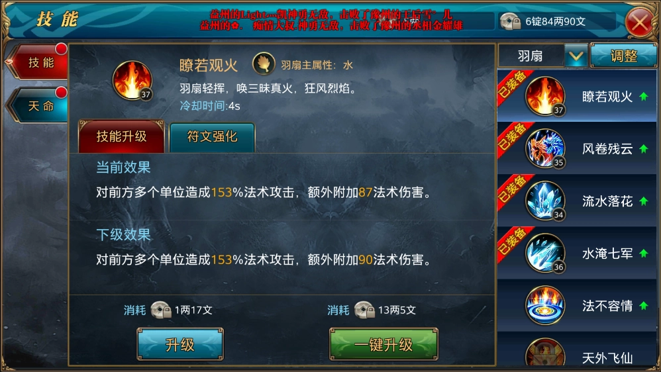This screenshot has width=661, height=372.
Task: Tap the silver currency icon beside 6锭84两90文
Action: tap(510, 21)
